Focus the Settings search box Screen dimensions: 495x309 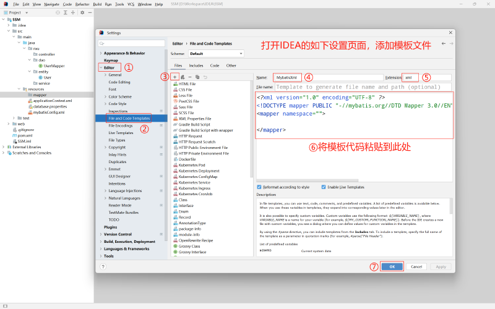[131, 43]
